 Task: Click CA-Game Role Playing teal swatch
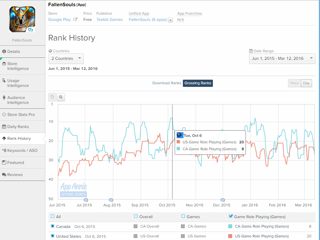(x=230, y=226)
